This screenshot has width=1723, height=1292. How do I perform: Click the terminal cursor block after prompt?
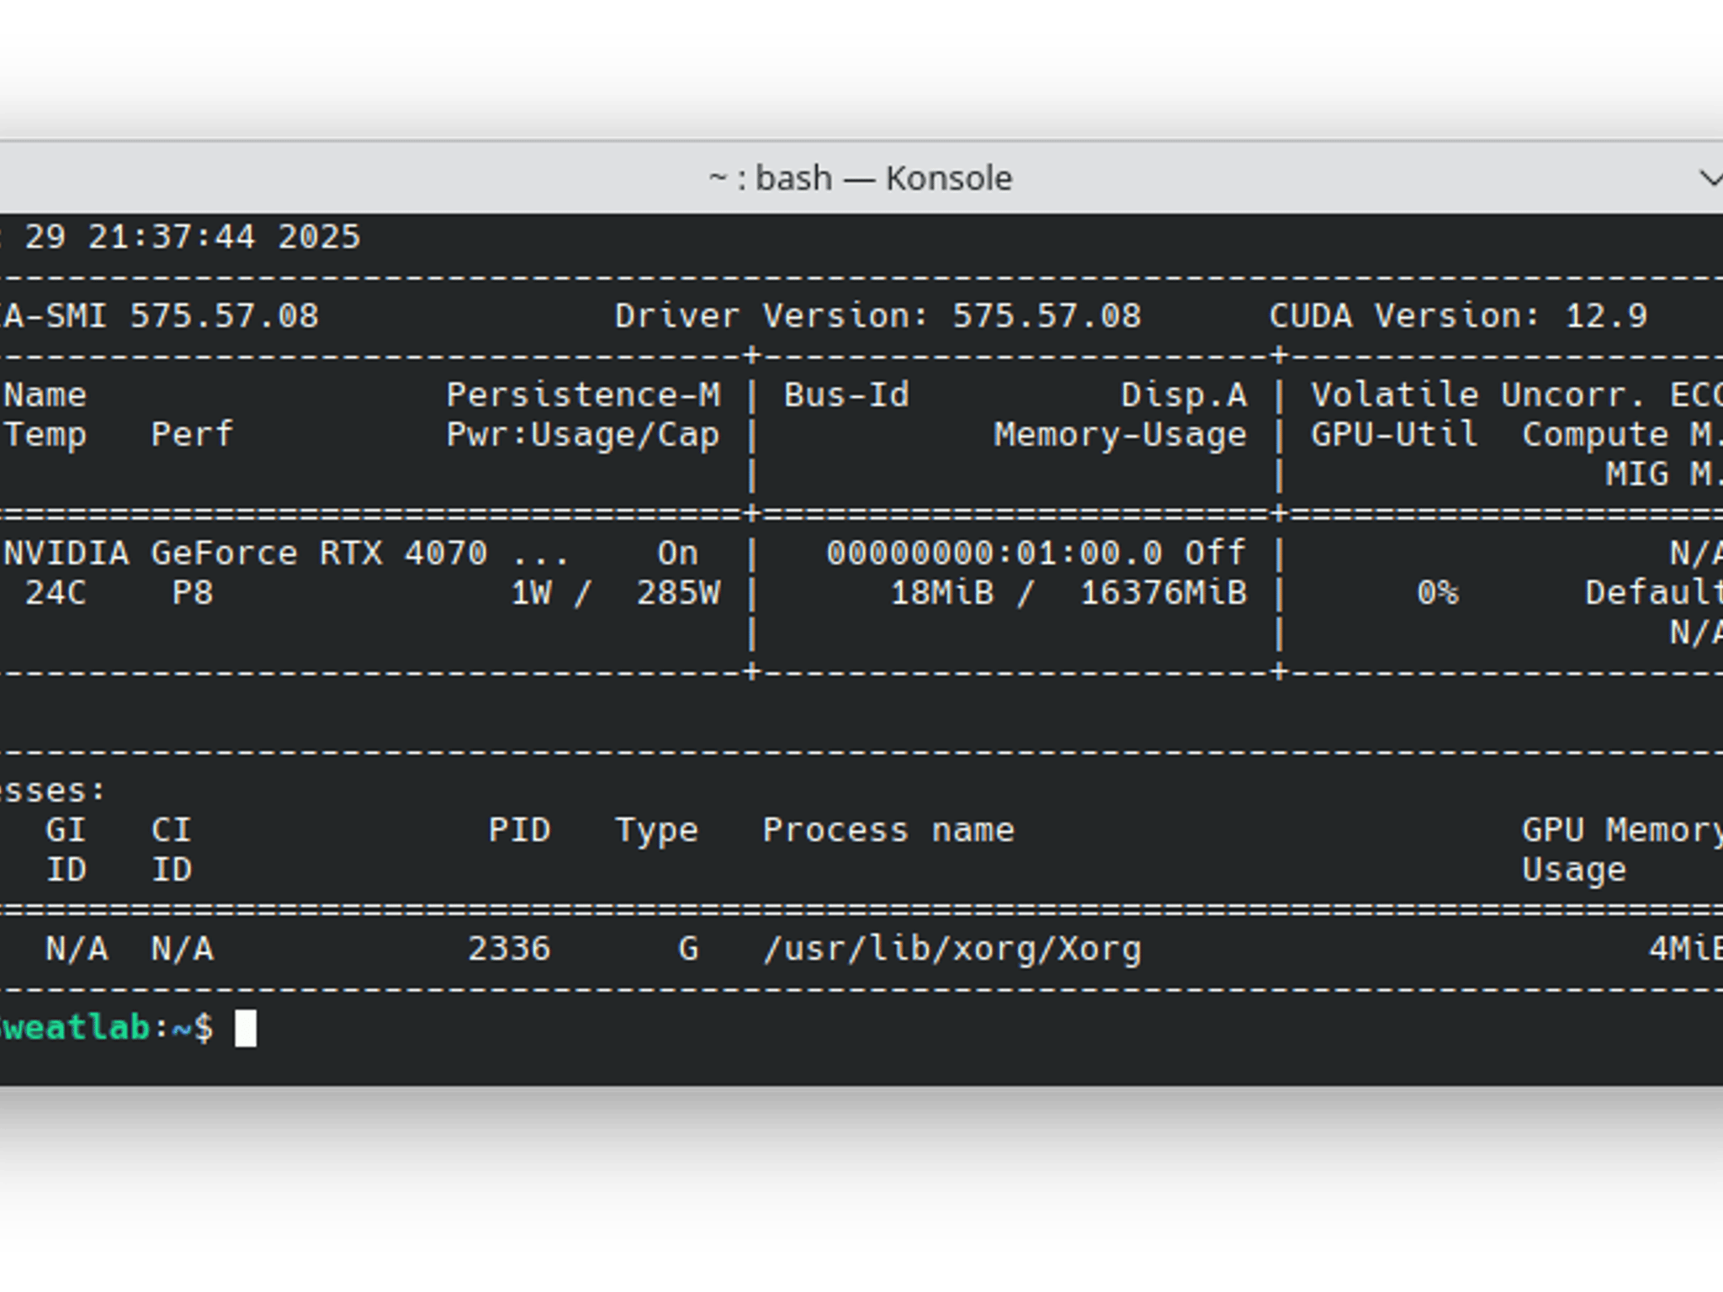point(246,1029)
